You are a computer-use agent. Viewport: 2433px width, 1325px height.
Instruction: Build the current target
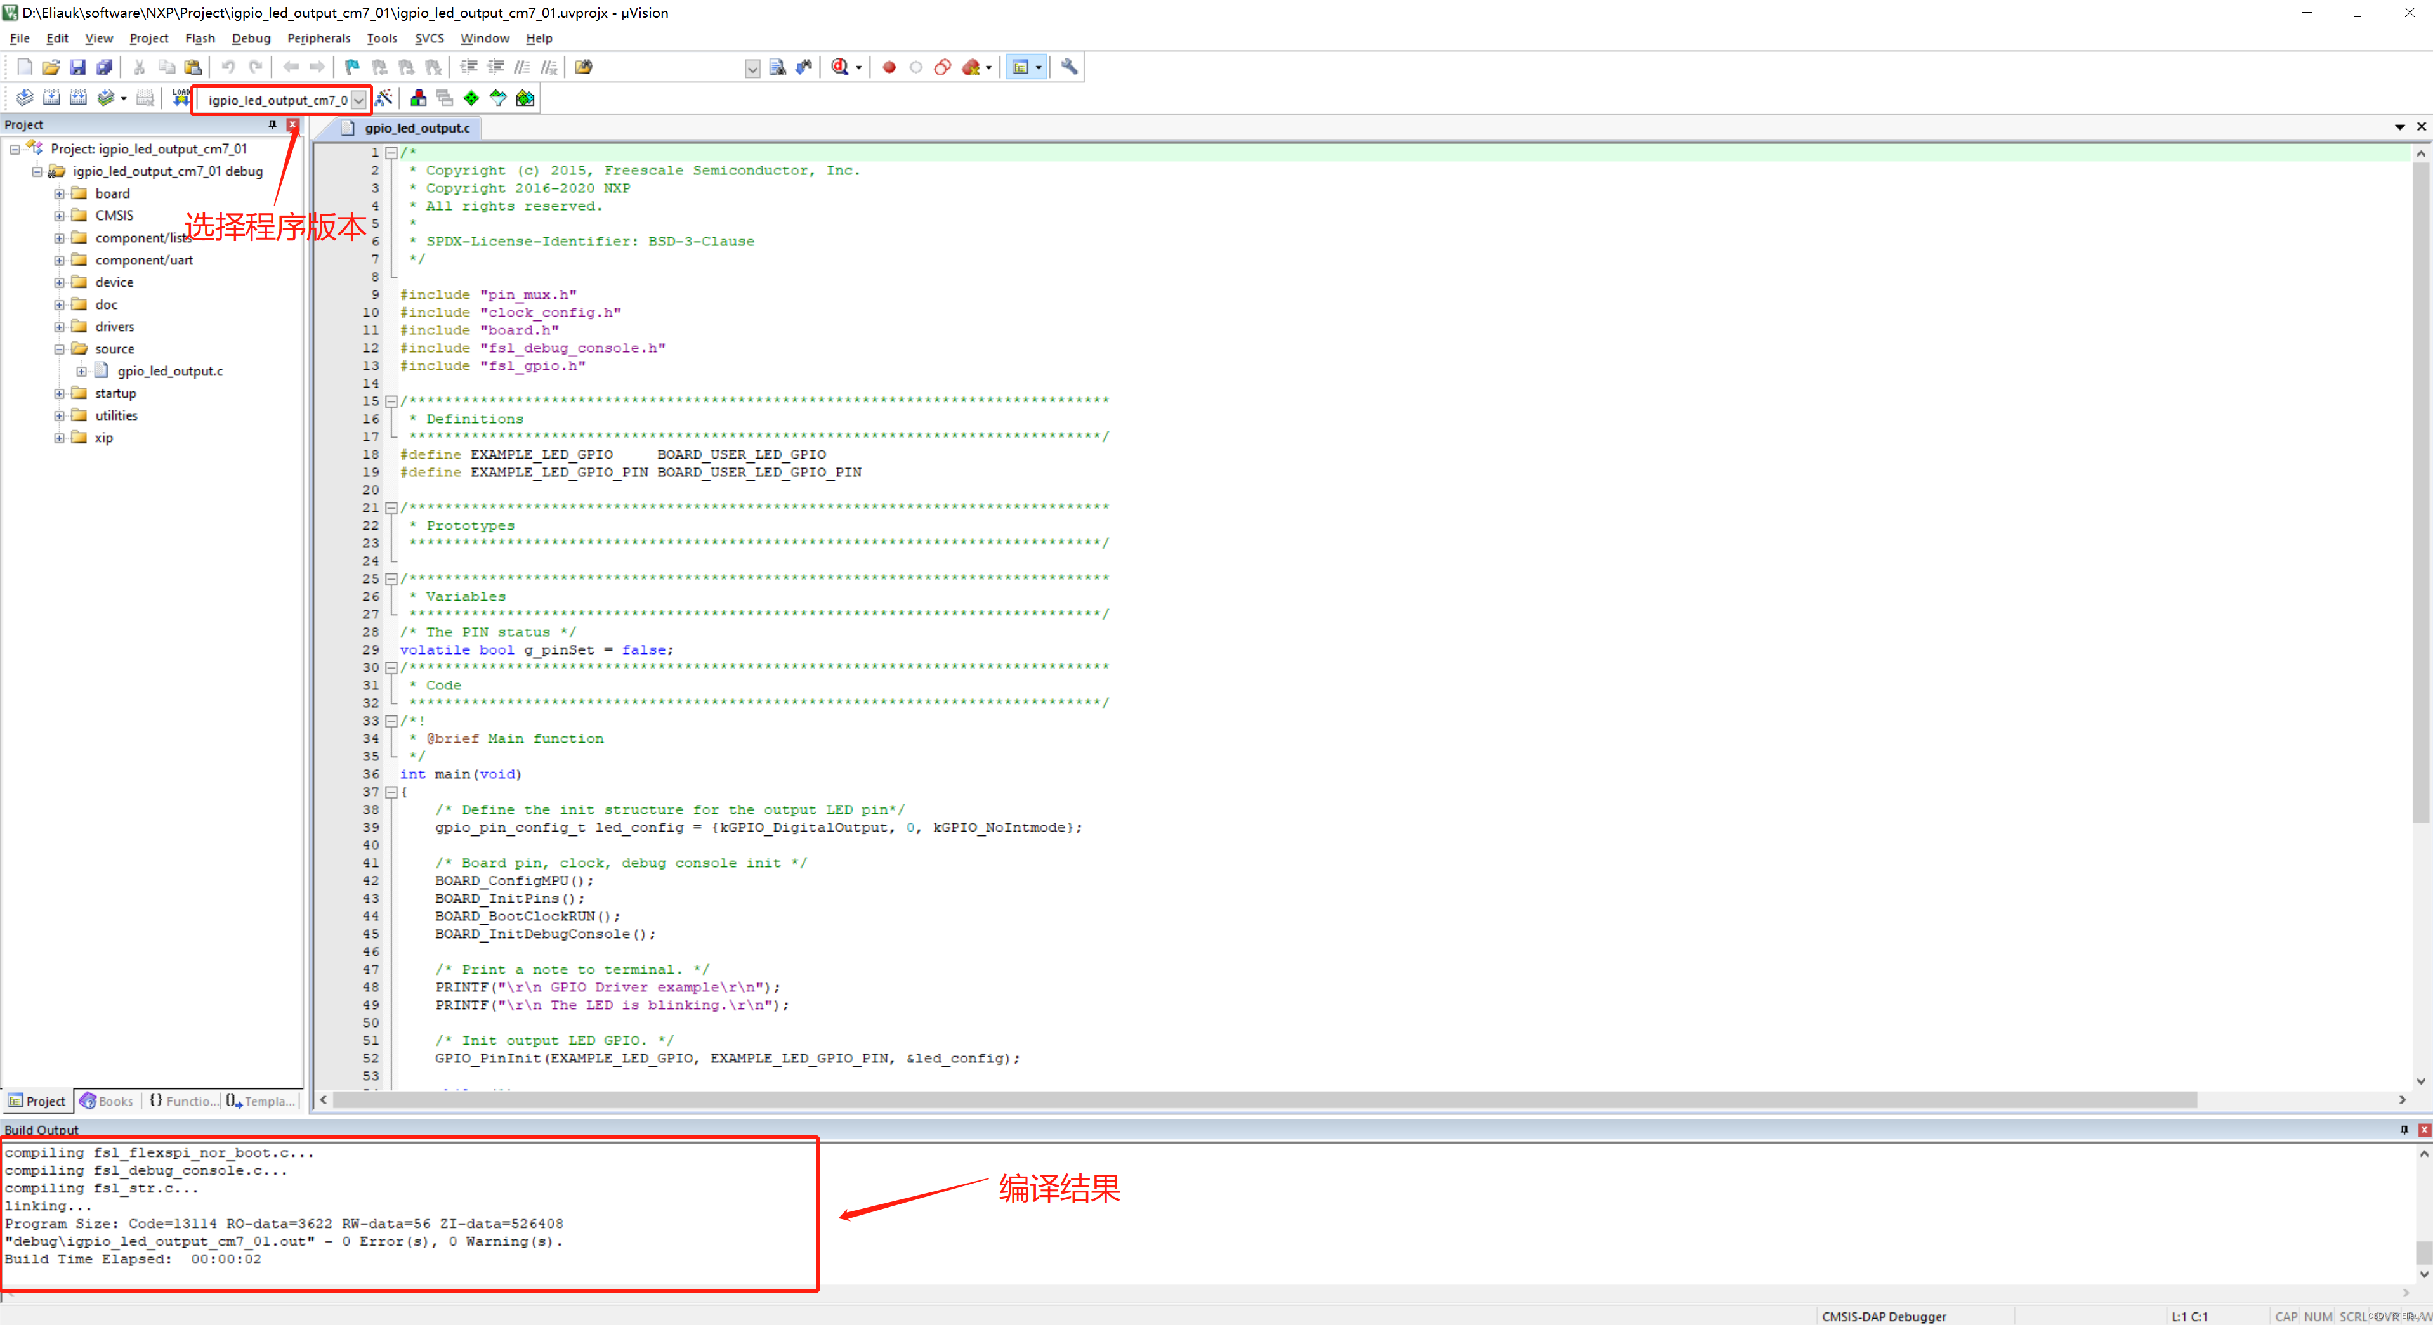point(52,97)
